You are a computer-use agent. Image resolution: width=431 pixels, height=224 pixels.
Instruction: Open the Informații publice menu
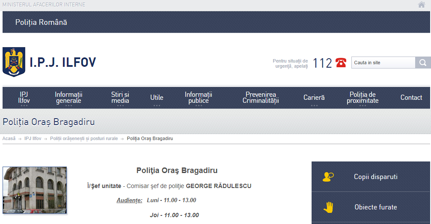coord(199,98)
